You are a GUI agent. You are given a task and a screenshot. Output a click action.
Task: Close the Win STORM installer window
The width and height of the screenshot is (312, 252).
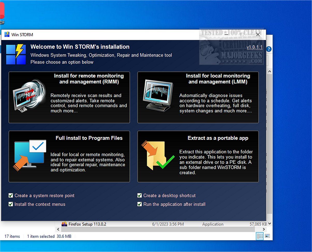pyautogui.click(x=258, y=34)
